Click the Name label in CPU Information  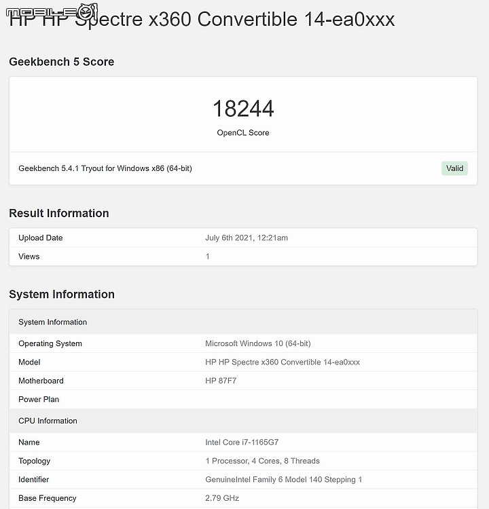[29, 442]
